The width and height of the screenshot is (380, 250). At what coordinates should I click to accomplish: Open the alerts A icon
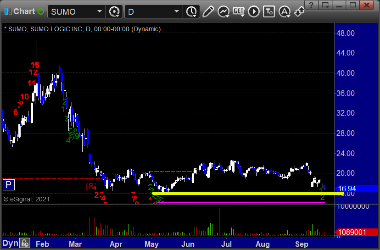click(x=284, y=11)
